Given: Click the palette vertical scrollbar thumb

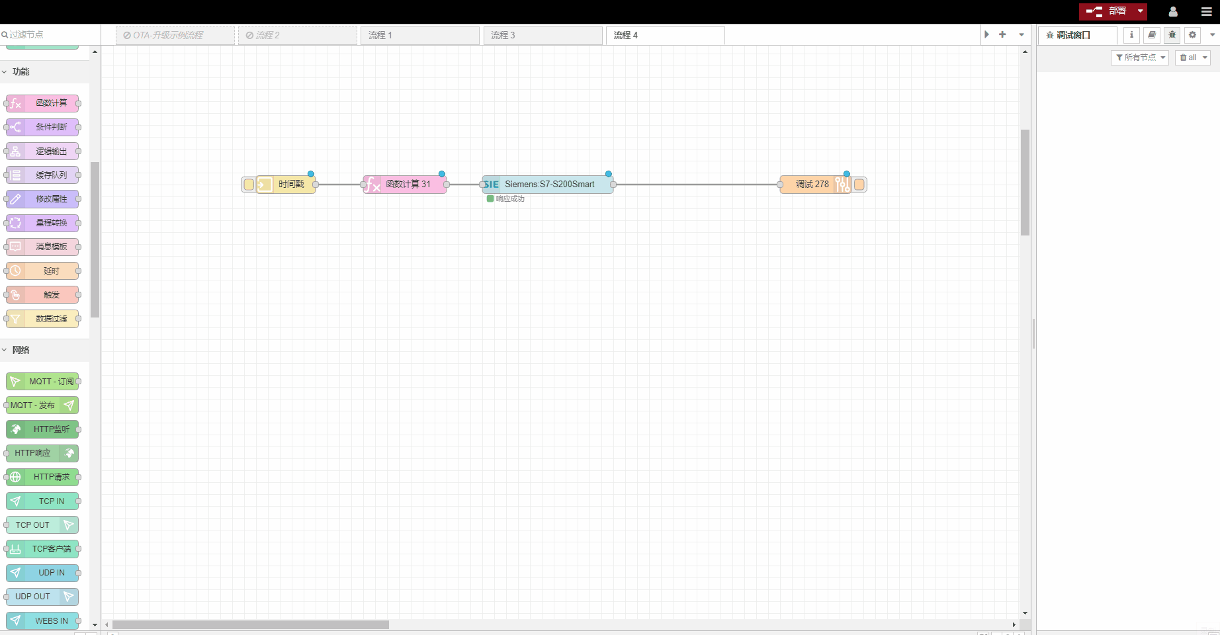Looking at the screenshot, I should tap(95, 239).
